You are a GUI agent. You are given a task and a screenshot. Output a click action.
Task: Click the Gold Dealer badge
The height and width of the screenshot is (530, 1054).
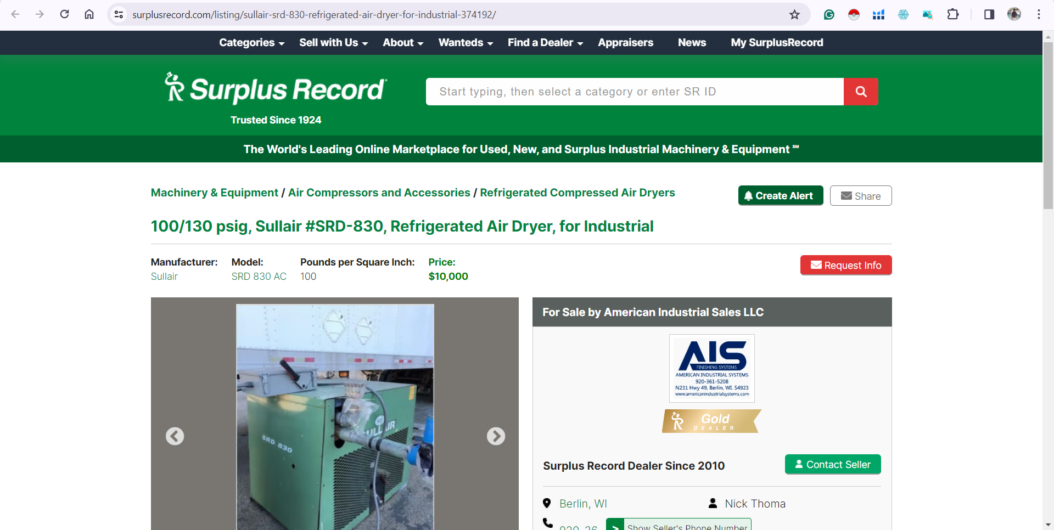(712, 421)
